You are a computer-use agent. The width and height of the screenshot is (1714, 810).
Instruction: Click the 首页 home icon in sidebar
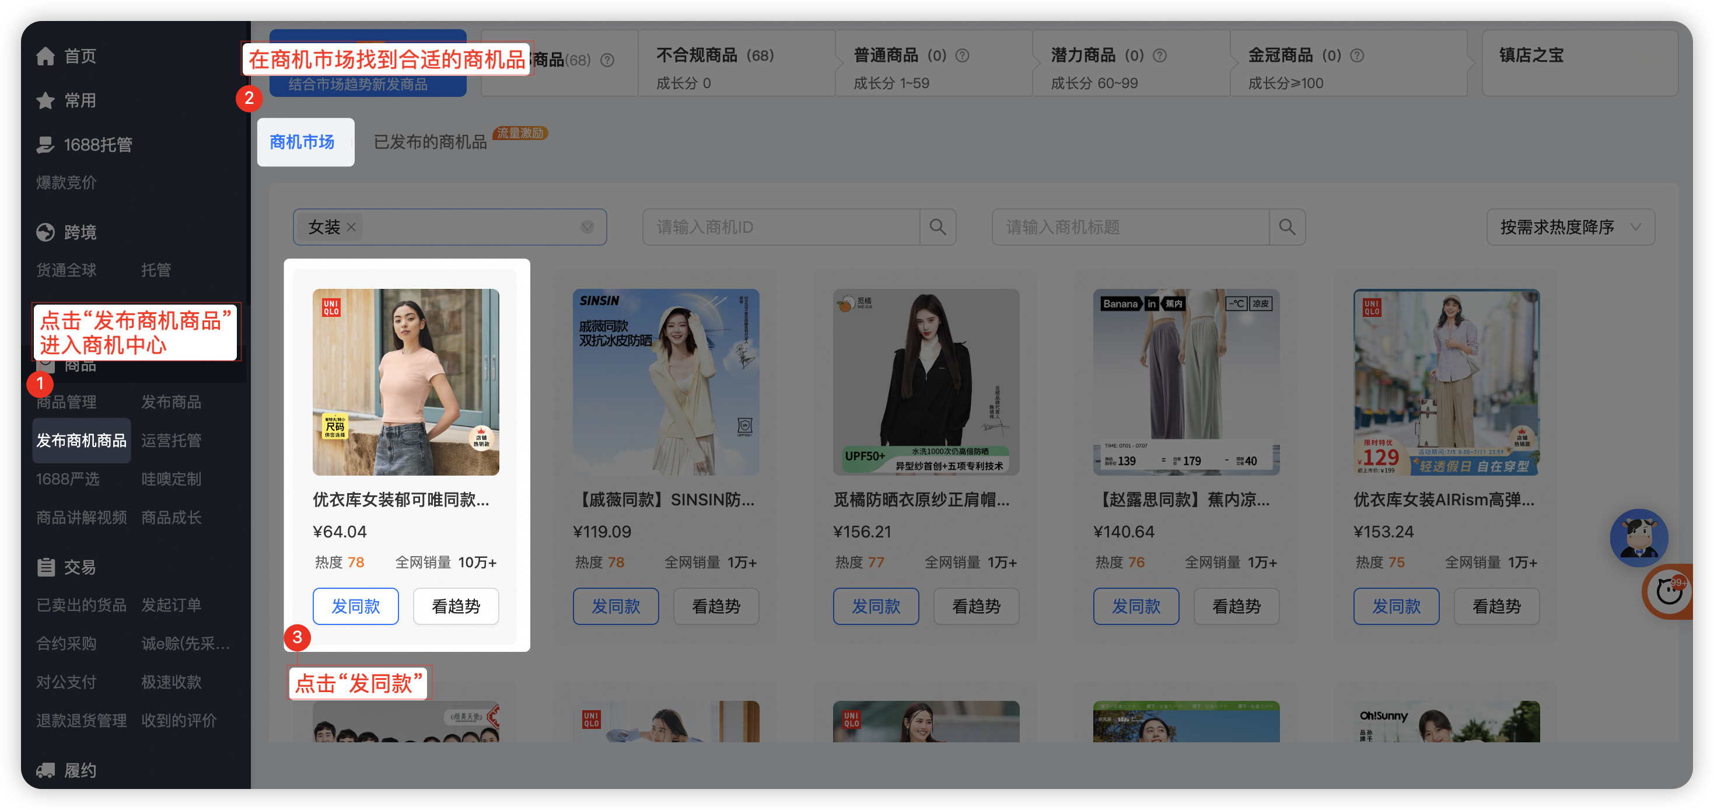46,57
